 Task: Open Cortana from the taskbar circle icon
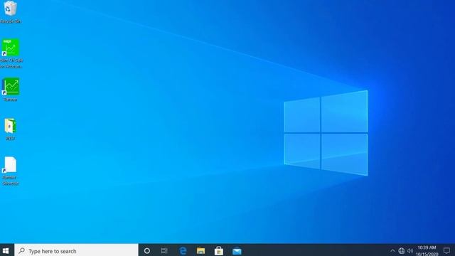point(147,251)
